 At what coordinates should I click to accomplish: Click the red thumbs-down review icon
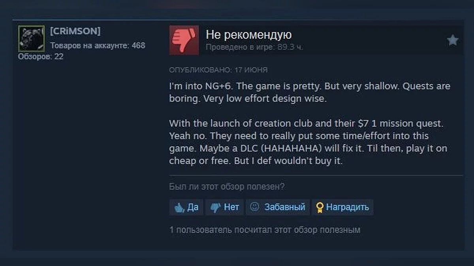[x=184, y=40]
